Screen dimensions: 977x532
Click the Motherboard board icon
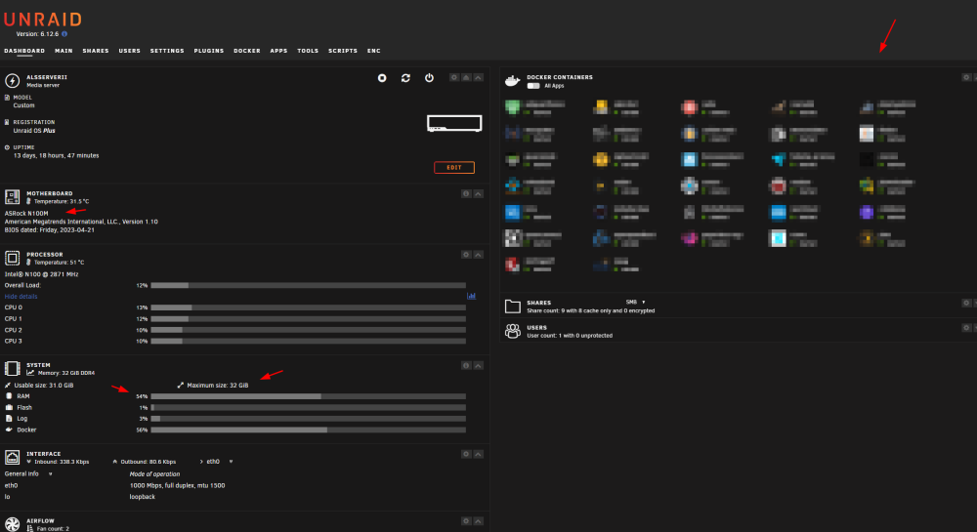[12, 197]
